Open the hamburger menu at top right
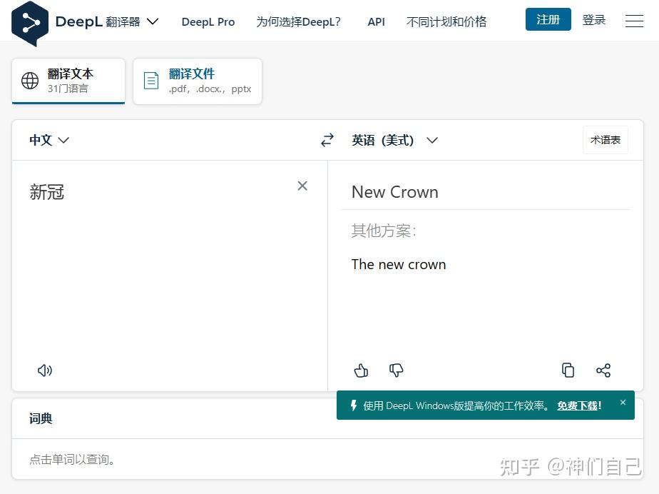Viewport: 659px width, 494px height. (x=633, y=21)
